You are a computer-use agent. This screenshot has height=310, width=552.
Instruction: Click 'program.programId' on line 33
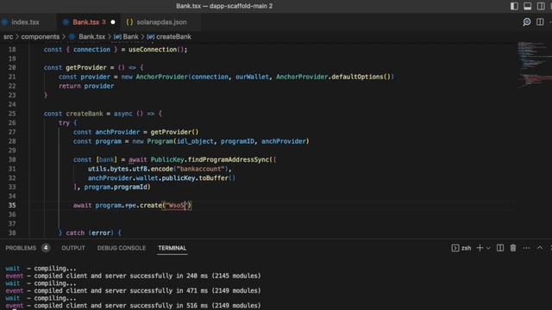point(116,187)
